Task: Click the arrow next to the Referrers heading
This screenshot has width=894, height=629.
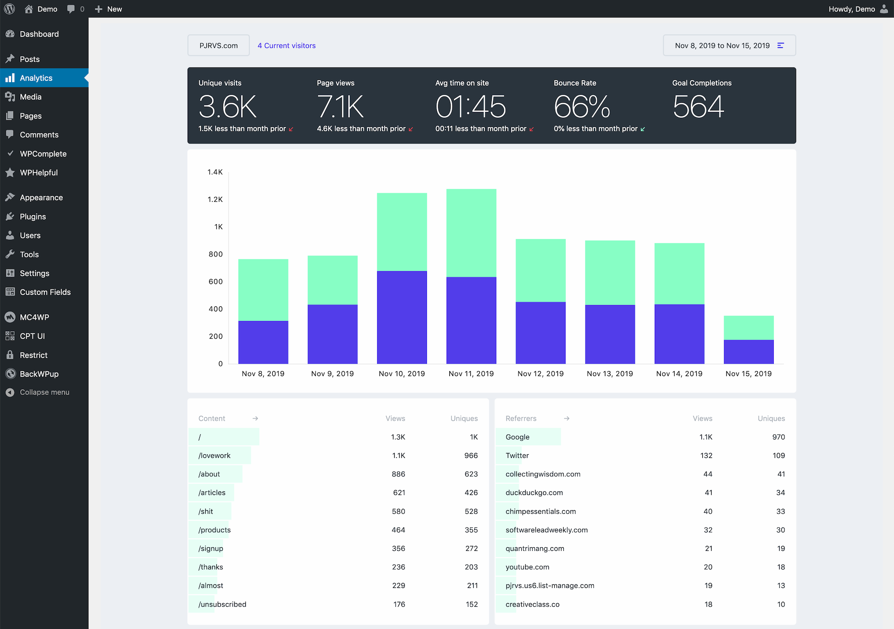Action: 566,418
